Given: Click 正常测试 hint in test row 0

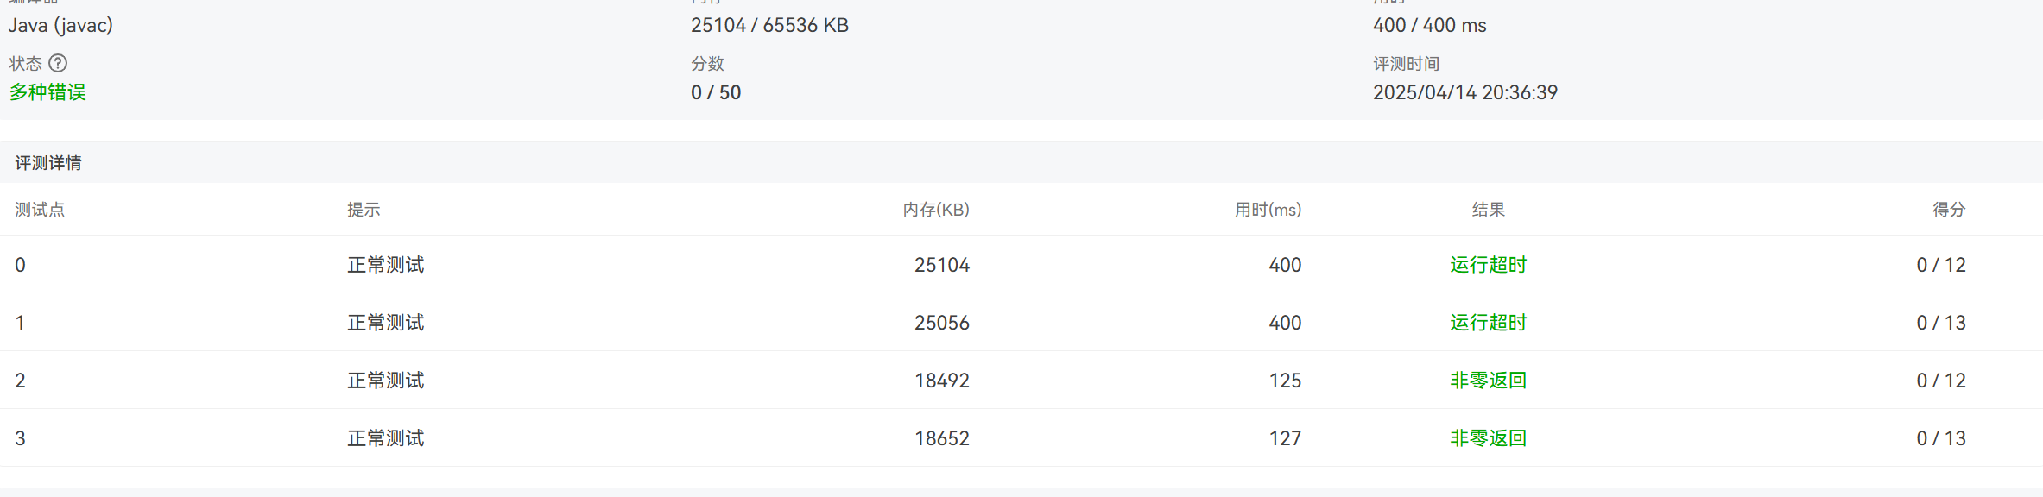Looking at the screenshot, I should (386, 265).
